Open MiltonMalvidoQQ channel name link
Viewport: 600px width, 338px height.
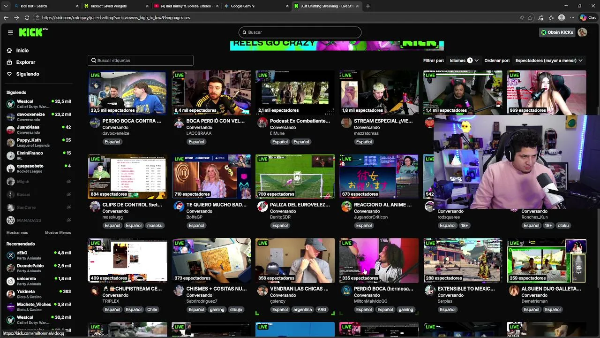click(371, 301)
